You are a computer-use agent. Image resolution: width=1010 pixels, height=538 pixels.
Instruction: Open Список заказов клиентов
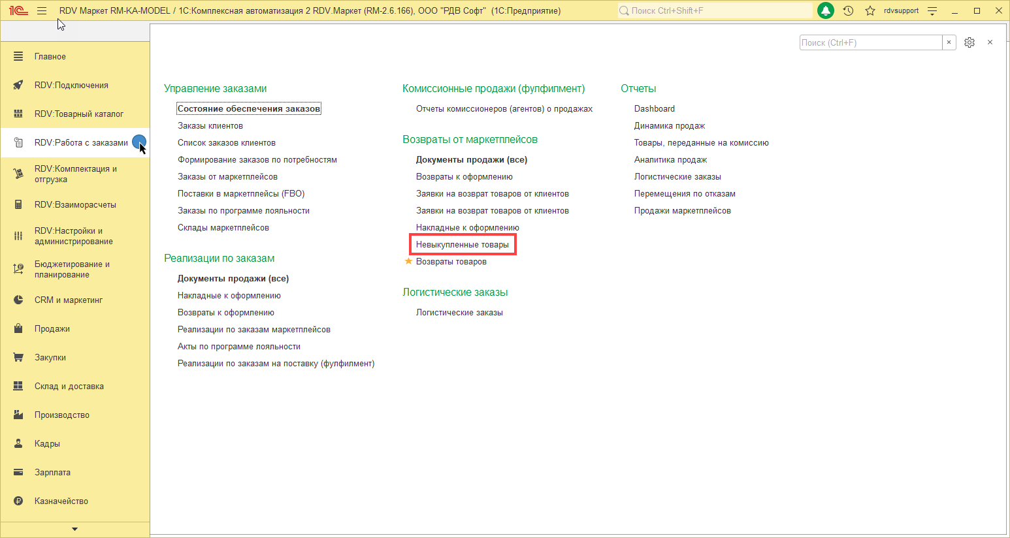pyautogui.click(x=227, y=143)
